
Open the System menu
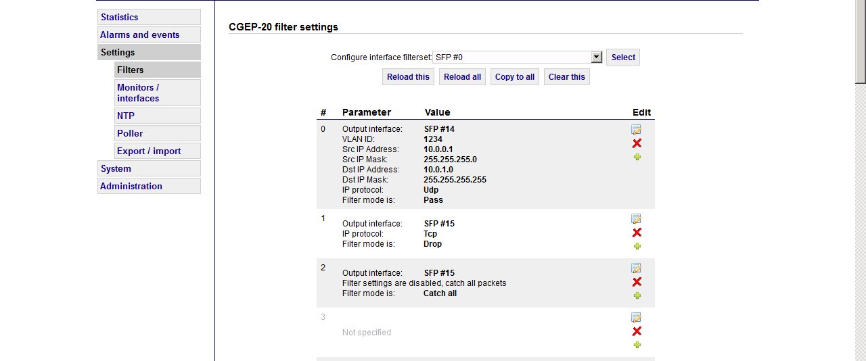point(149,168)
